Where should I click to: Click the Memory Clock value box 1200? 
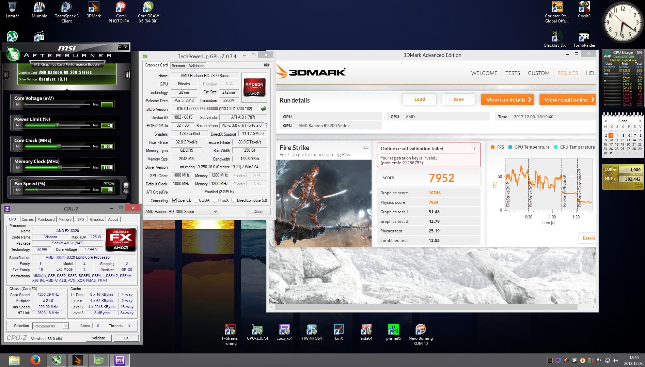point(108,168)
